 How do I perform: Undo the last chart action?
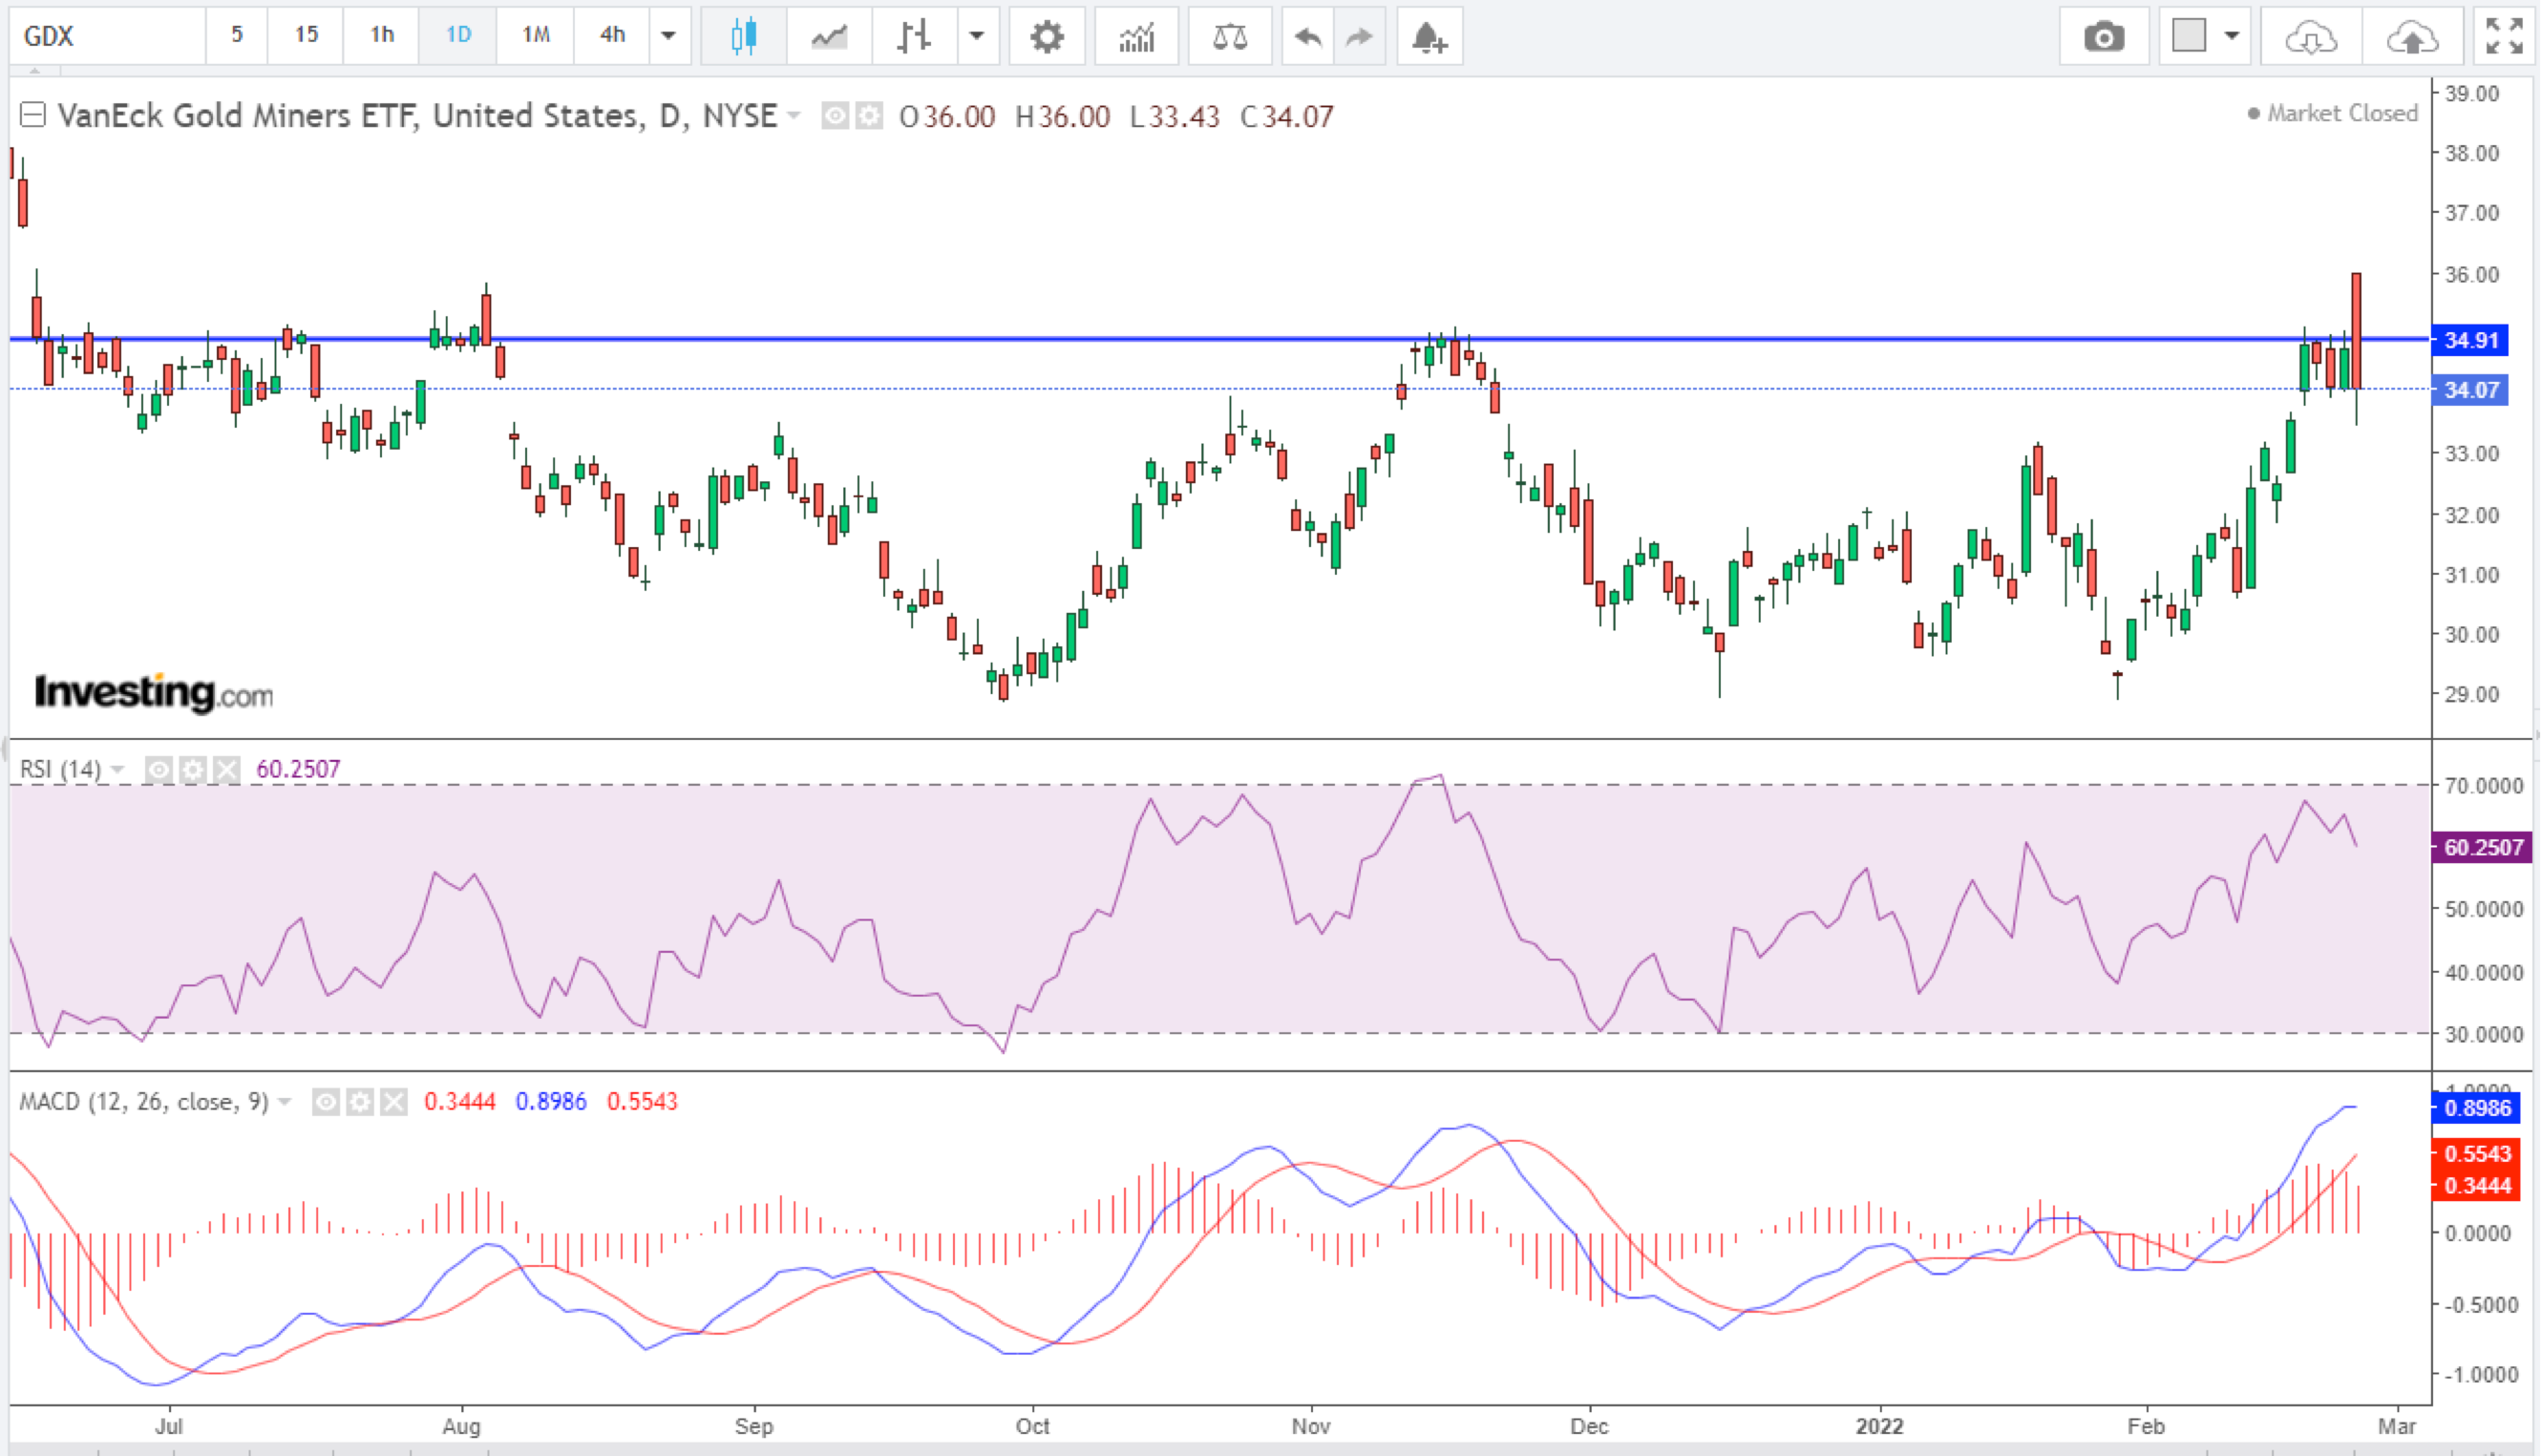point(1308,37)
